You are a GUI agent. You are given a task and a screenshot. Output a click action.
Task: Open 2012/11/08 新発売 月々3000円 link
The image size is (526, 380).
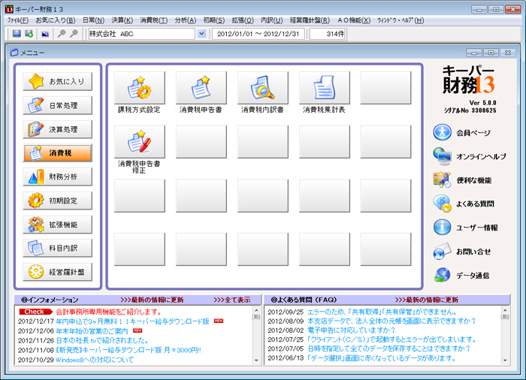click(128, 350)
